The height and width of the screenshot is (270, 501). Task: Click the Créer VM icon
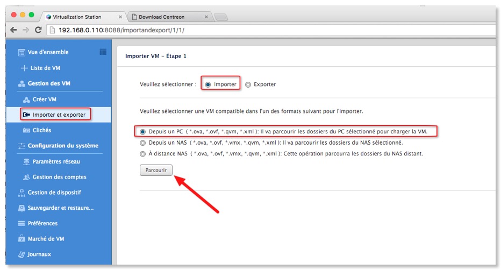pyautogui.click(x=26, y=100)
